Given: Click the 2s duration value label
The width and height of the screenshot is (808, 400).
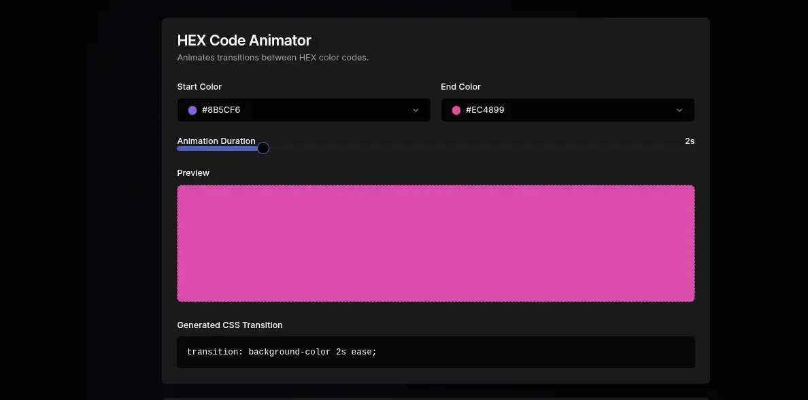Looking at the screenshot, I should click(690, 141).
